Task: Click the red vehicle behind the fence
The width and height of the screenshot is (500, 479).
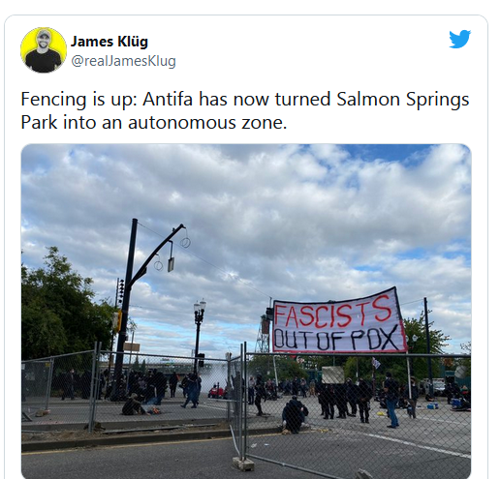Action: click(x=216, y=392)
